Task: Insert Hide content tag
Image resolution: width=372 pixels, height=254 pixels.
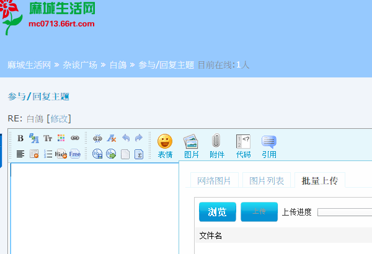Action: (x=61, y=154)
